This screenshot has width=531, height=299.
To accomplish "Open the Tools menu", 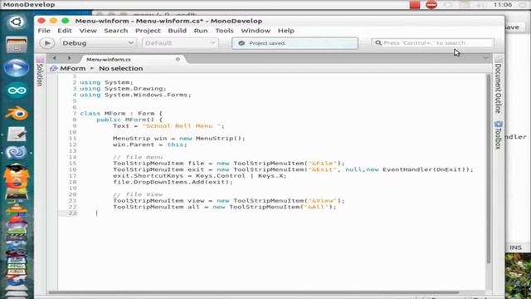I will click(225, 31).
